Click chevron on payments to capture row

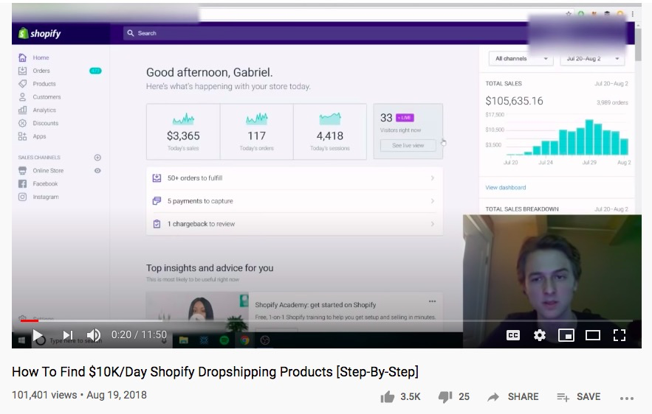(433, 201)
